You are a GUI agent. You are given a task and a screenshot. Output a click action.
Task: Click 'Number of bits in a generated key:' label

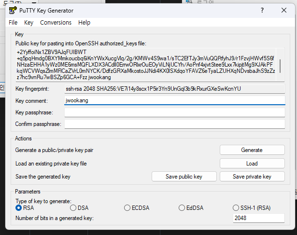(x=55, y=218)
